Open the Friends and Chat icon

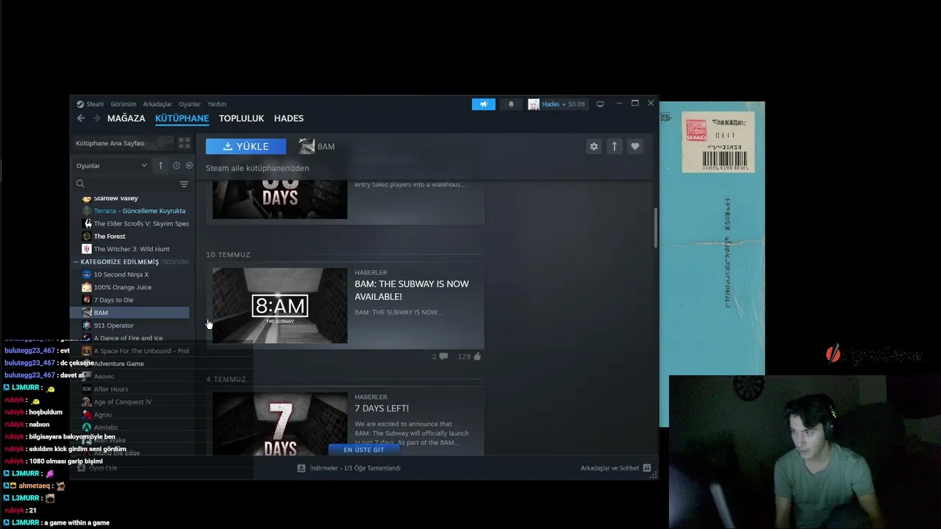point(647,468)
